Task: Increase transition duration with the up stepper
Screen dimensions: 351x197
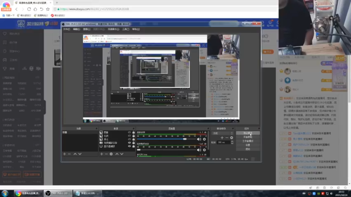Action: coord(232,141)
